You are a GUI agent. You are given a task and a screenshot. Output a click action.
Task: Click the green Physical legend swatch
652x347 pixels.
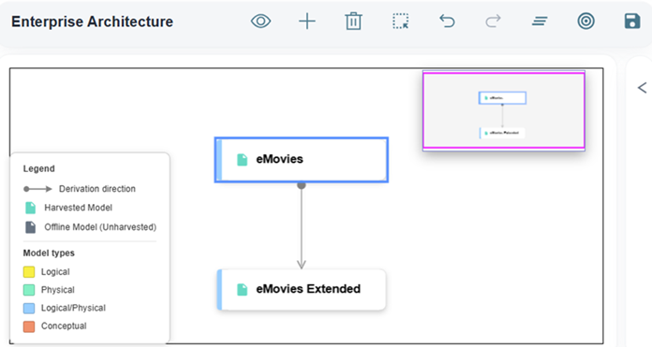coord(29,290)
